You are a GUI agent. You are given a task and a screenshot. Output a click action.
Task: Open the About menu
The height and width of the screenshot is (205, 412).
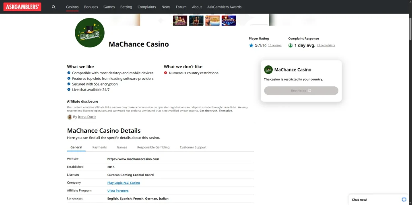coord(197,7)
